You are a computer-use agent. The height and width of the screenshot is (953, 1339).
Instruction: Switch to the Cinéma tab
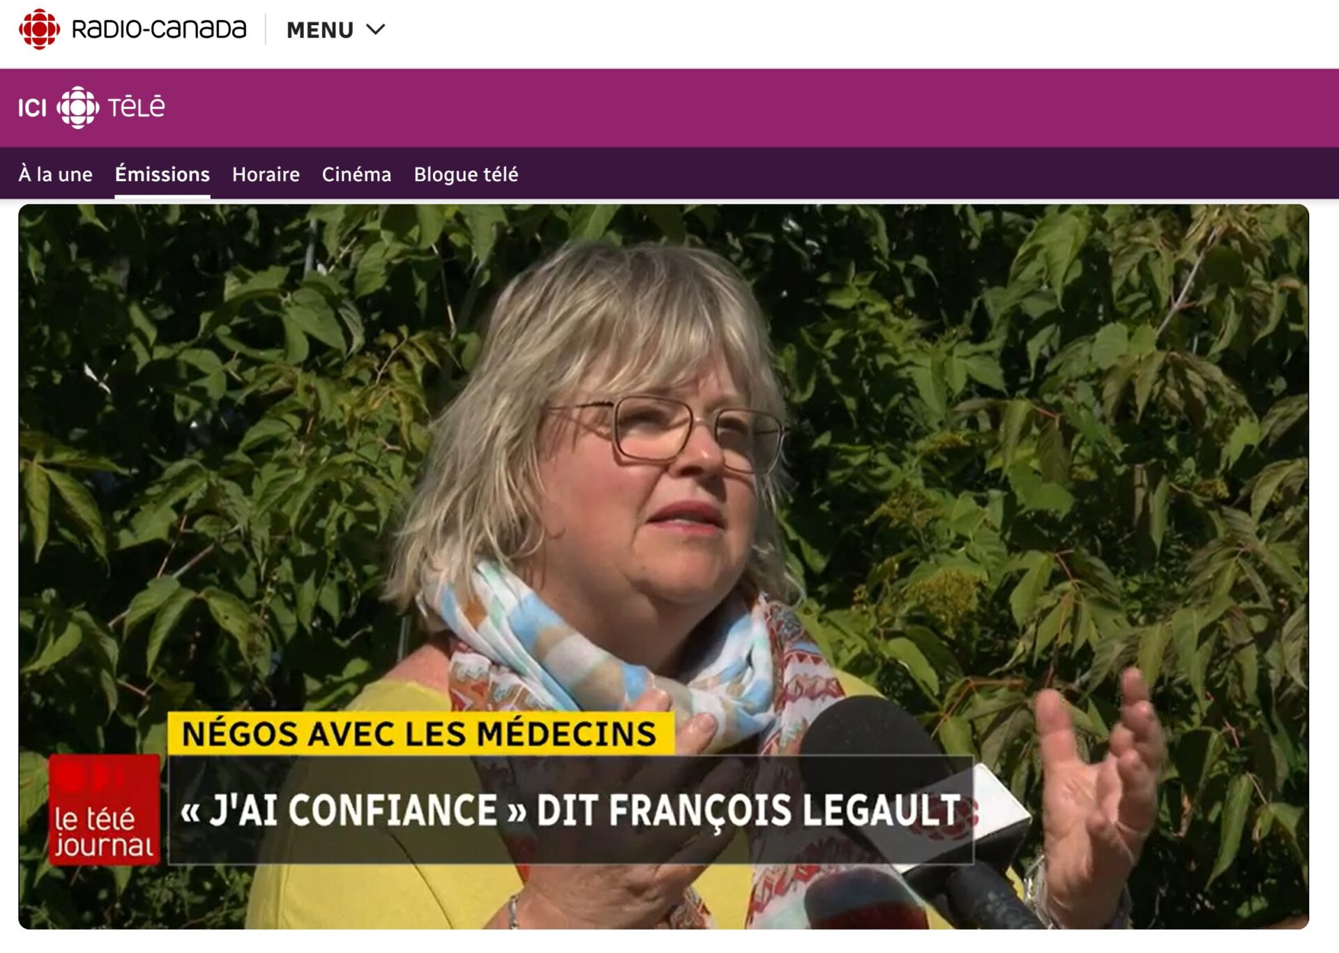[356, 174]
